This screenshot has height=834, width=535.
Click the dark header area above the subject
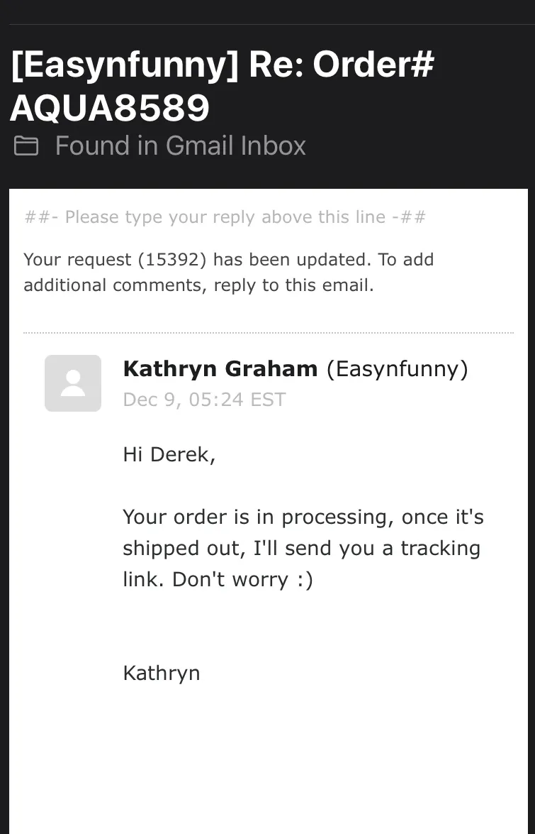click(x=268, y=11)
